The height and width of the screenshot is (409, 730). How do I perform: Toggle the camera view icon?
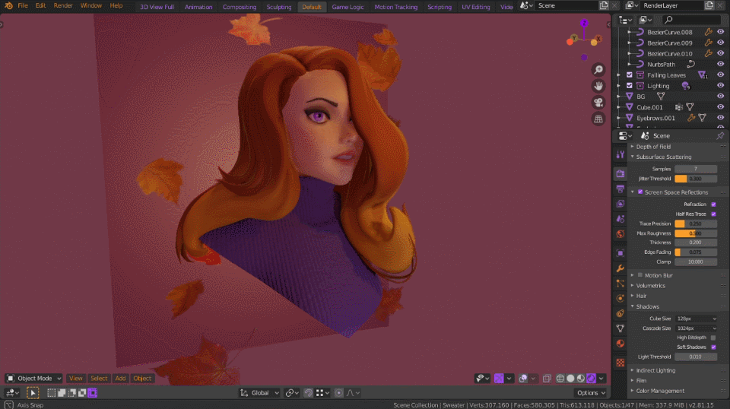(x=598, y=103)
